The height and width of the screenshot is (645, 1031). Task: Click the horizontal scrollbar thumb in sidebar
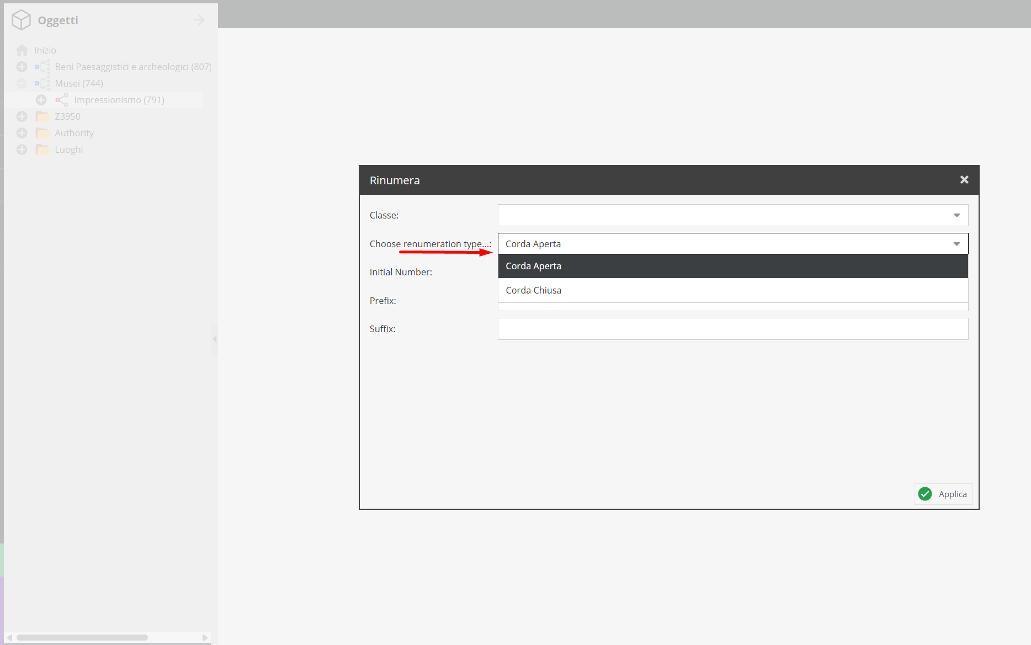pyautogui.click(x=82, y=637)
